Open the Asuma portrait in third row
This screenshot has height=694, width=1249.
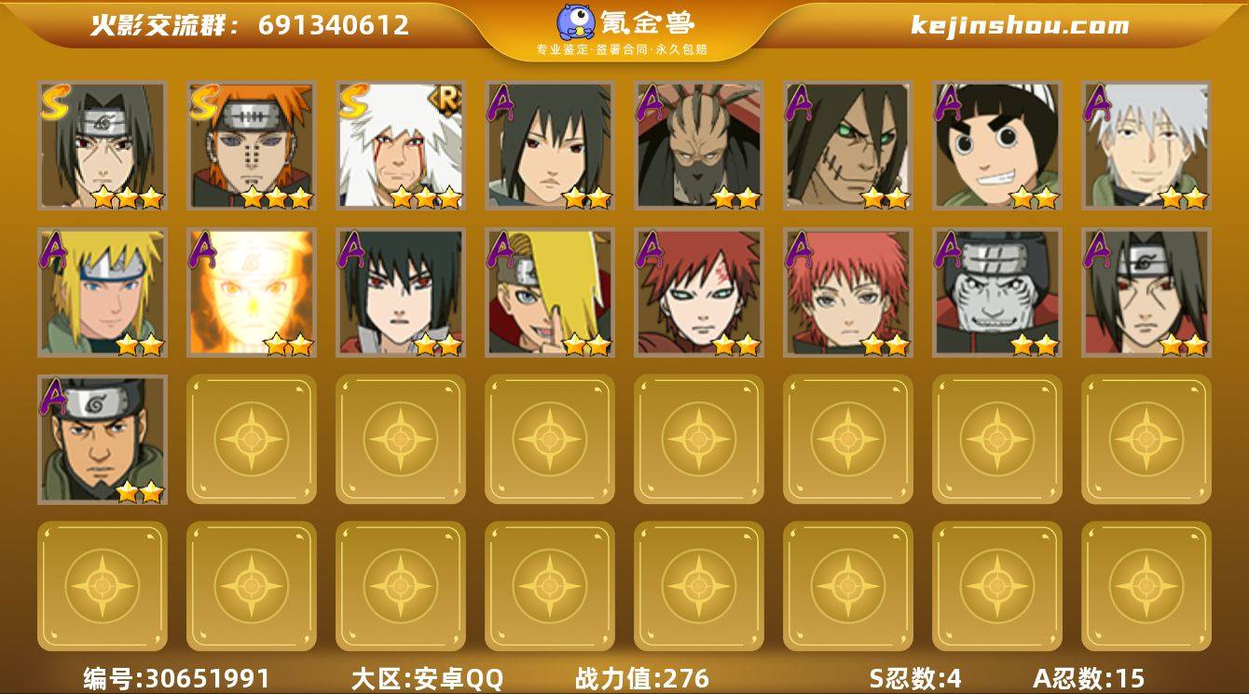[x=103, y=440]
